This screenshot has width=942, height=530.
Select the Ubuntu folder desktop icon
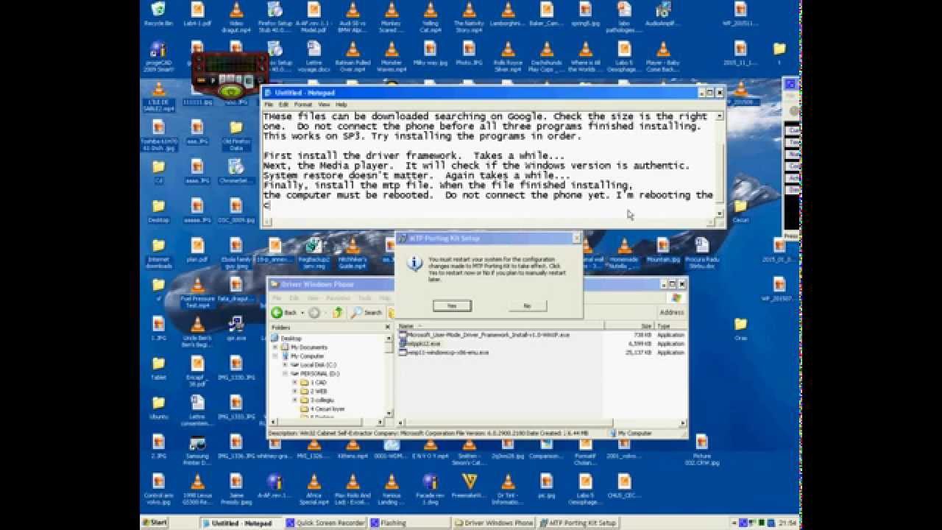click(x=158, y=408)
